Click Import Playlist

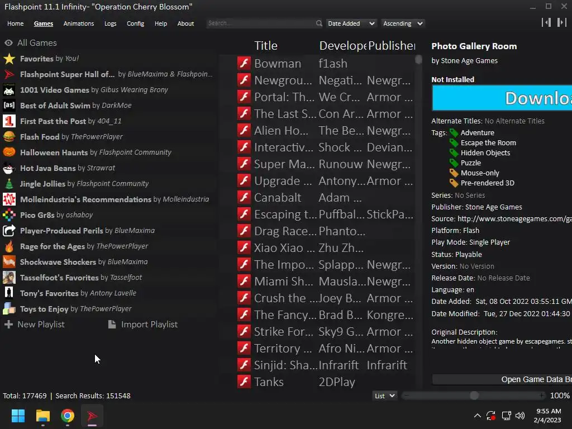143,325
